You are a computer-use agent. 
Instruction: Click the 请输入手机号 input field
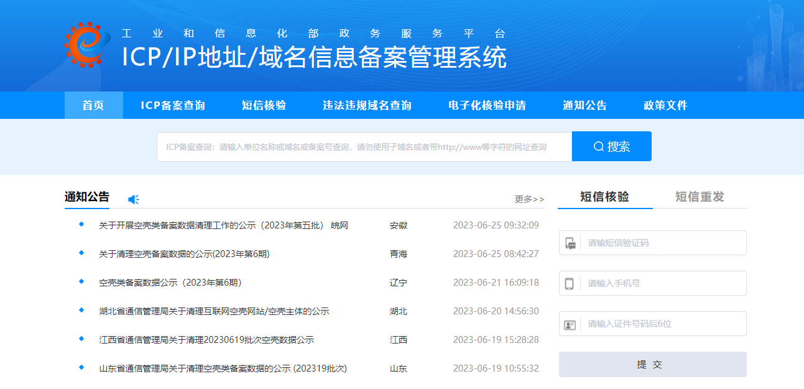pos(662,283)
